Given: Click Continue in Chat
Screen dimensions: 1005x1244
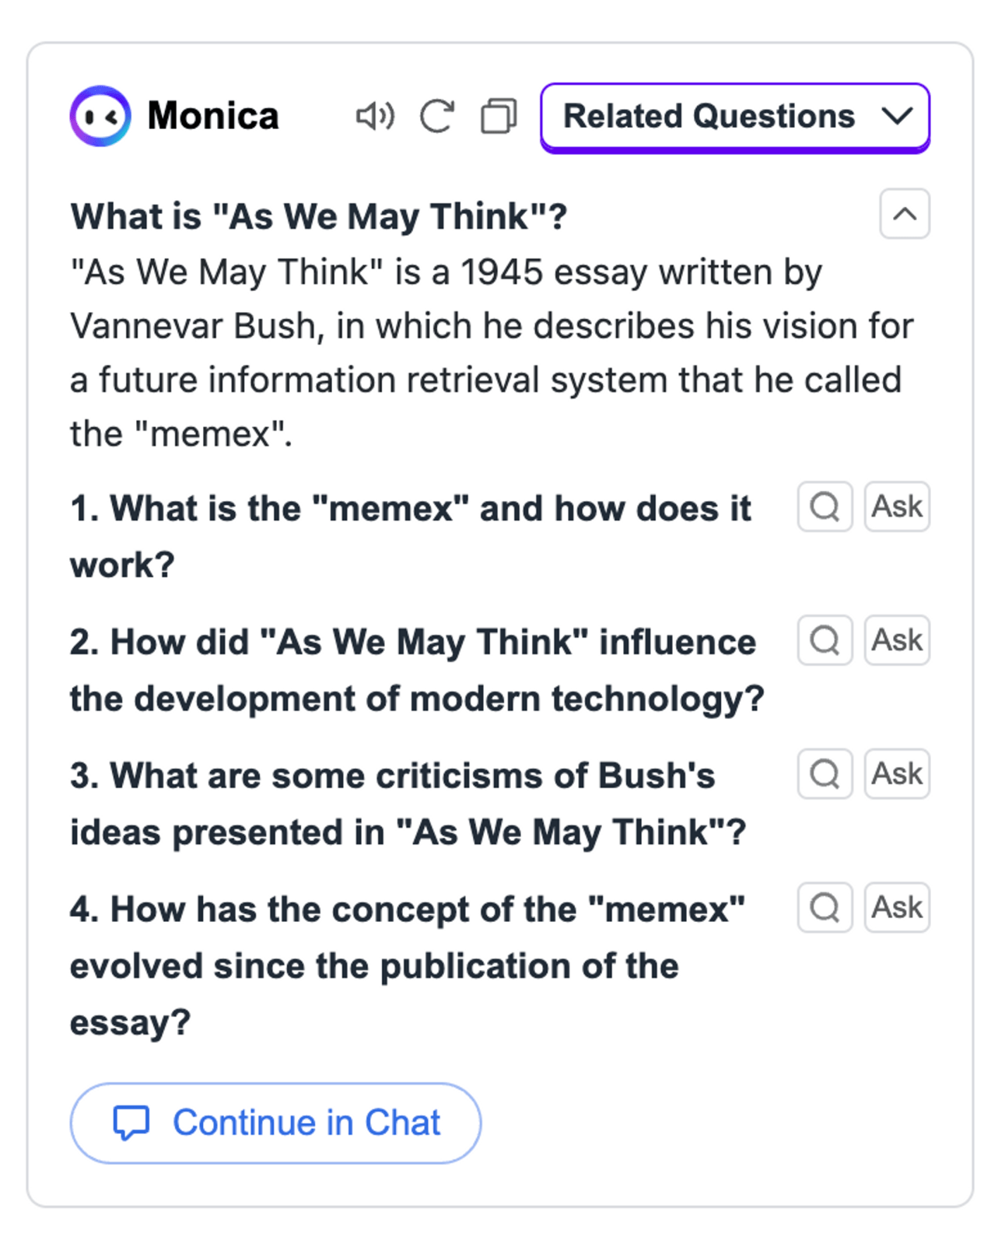Looking at the screenshot, I should click(x=275, y=1123).
